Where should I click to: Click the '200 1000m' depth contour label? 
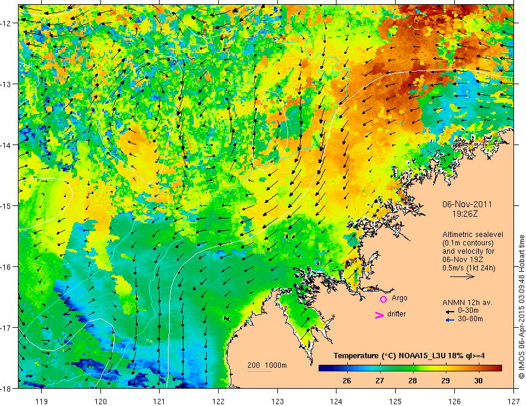267,365
